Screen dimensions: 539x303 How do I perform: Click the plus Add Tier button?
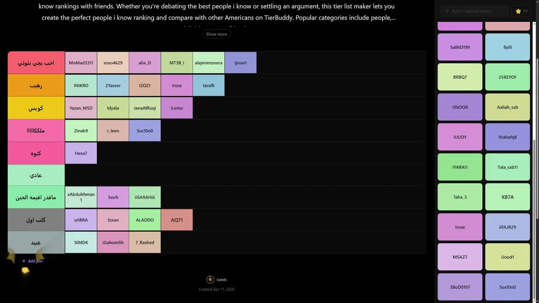pos(32,261)
